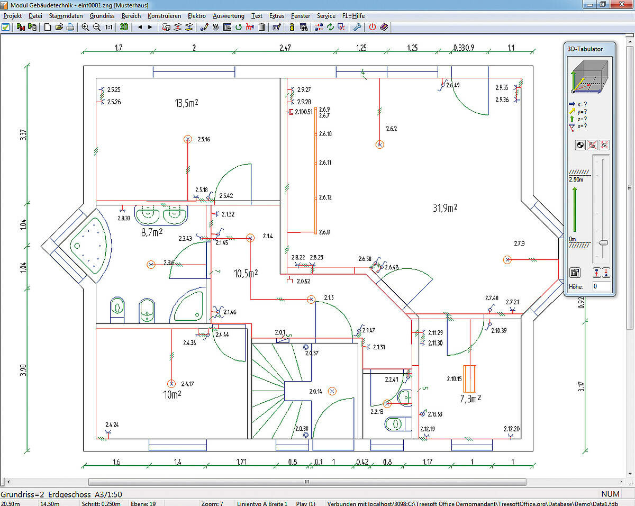Viewport: 635px width, 506px height.
Task: Open the Auswertung dropdown menu
Action: pyautogui.click(x=229, y=16)
